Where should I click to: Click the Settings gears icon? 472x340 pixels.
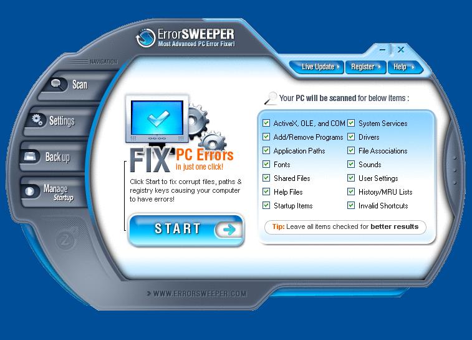tap(37, 120)
